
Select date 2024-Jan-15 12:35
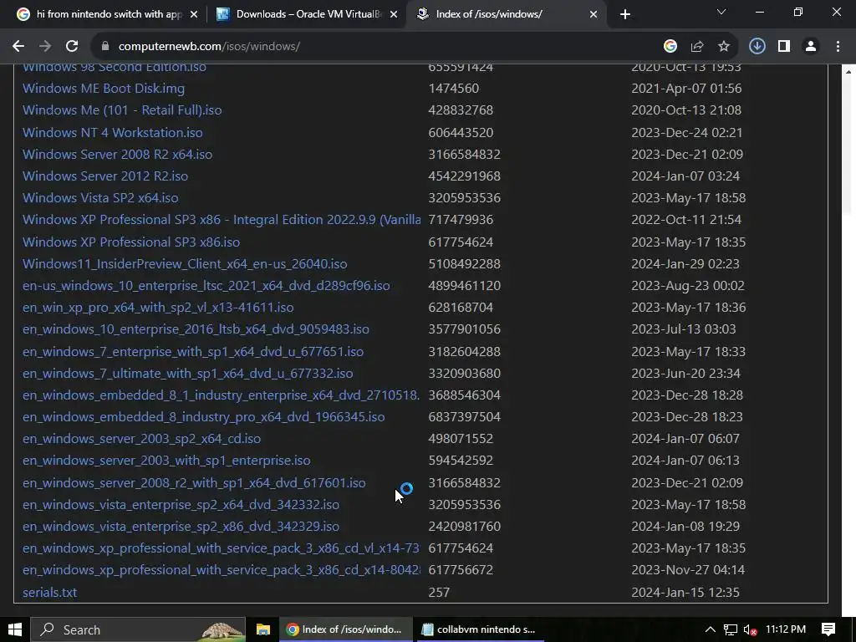point(685,593)
